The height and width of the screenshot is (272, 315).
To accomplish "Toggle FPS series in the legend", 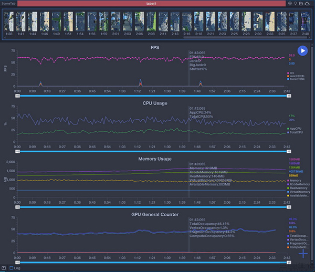I will (291, 73).
